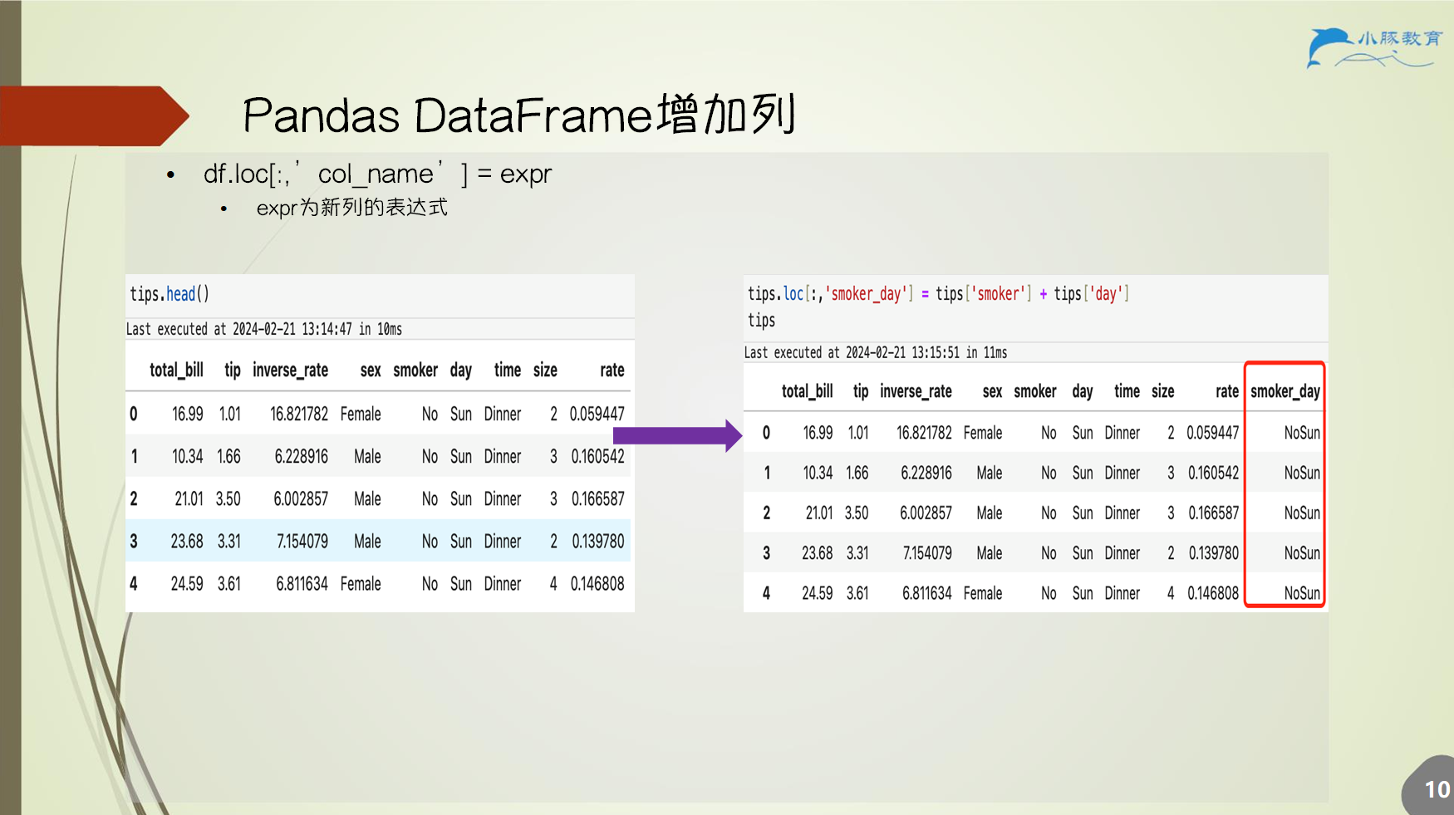1454x815 pixels.
Task: Click NoSun in row 3 of right table
Action: pos(1302,552)
